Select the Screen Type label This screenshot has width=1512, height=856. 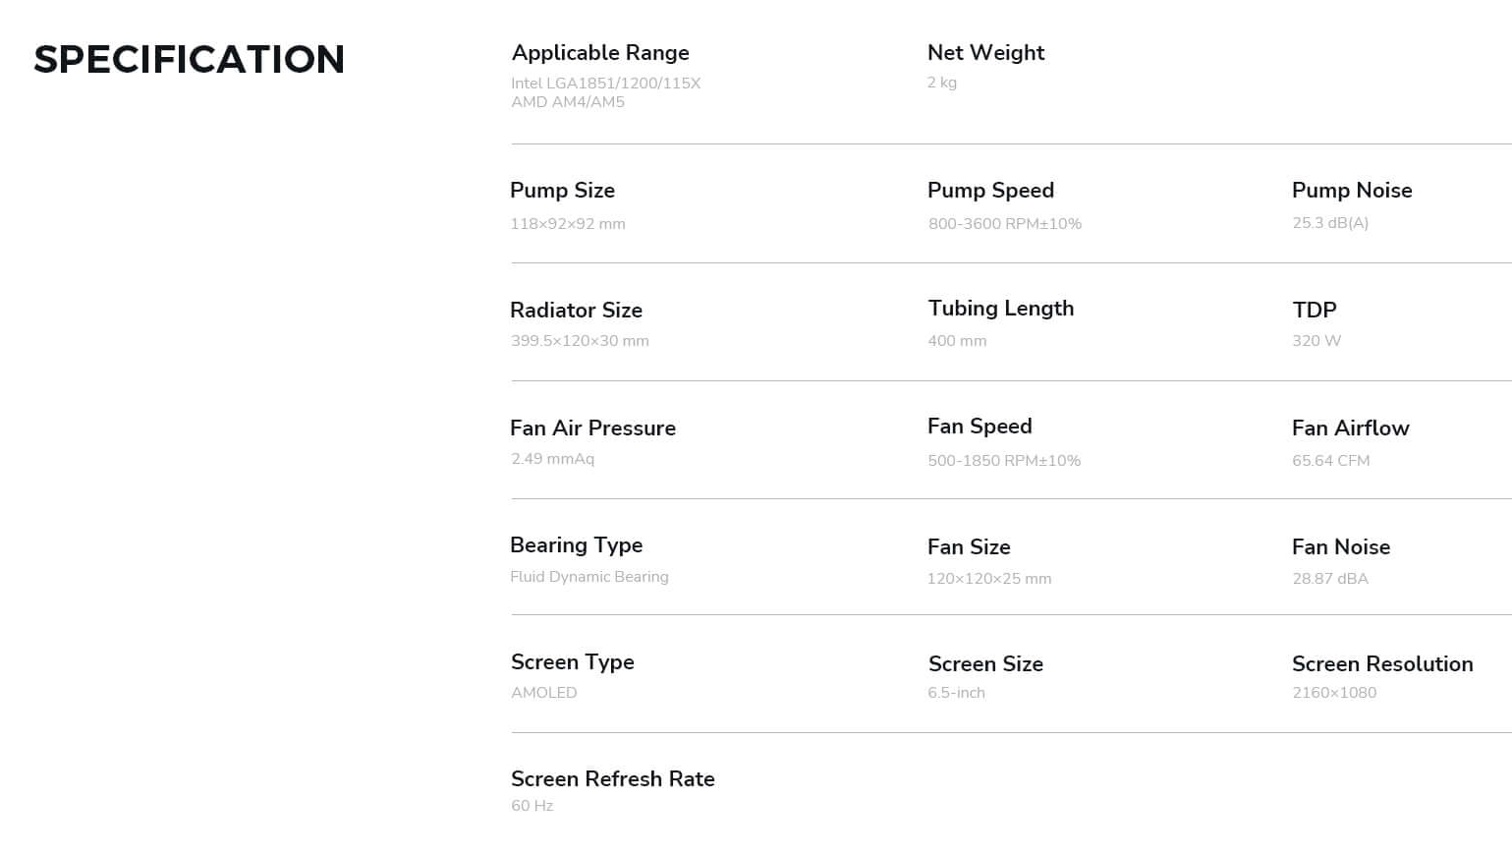click(572, 662)
